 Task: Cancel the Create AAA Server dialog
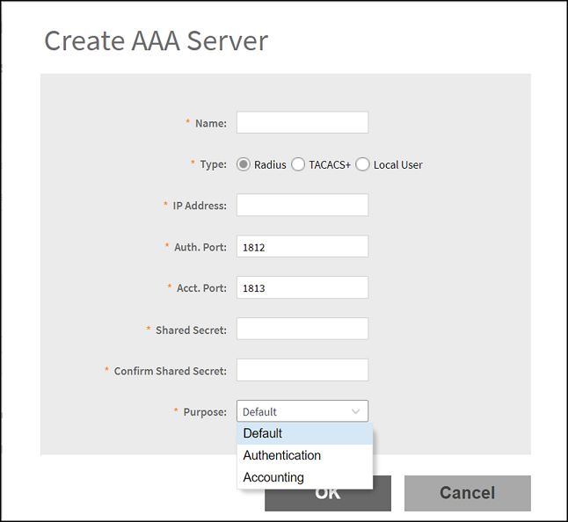point(468,493)
